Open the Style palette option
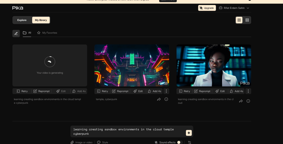This screenshot has height=144, width=283. point(103,142)
